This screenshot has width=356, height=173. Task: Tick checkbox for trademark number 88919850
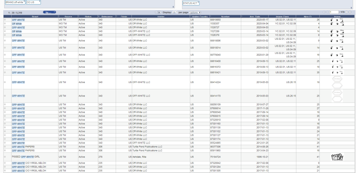point(5,20)
